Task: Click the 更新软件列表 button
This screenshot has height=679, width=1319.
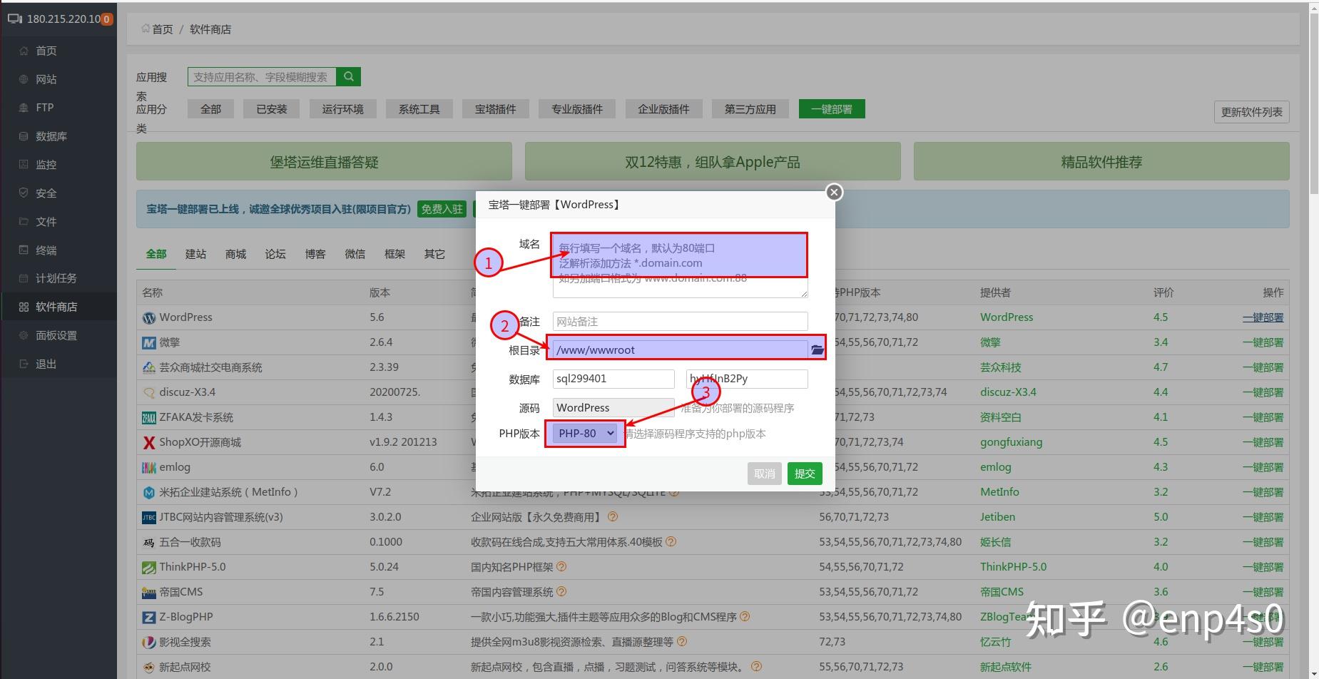Action: 1251,111
